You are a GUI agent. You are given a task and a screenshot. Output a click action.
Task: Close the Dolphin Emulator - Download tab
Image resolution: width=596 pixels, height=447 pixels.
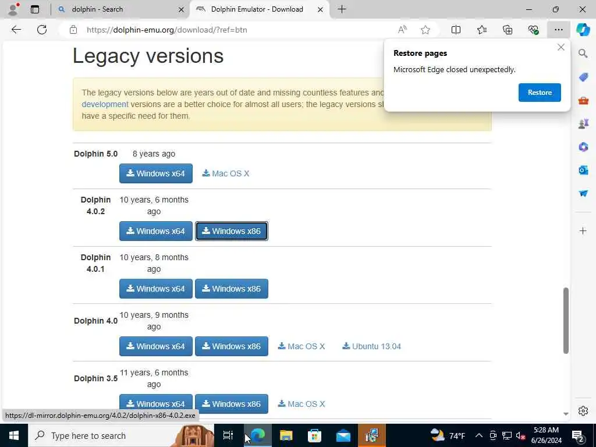click(321, 9)
